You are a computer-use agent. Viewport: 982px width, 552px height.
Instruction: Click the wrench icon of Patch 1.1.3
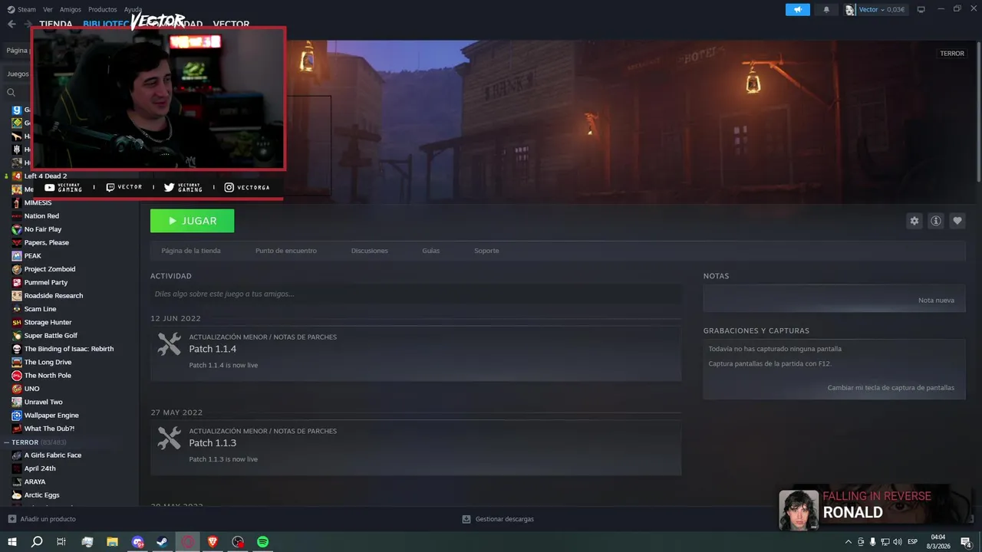click(x=169, y=439)
